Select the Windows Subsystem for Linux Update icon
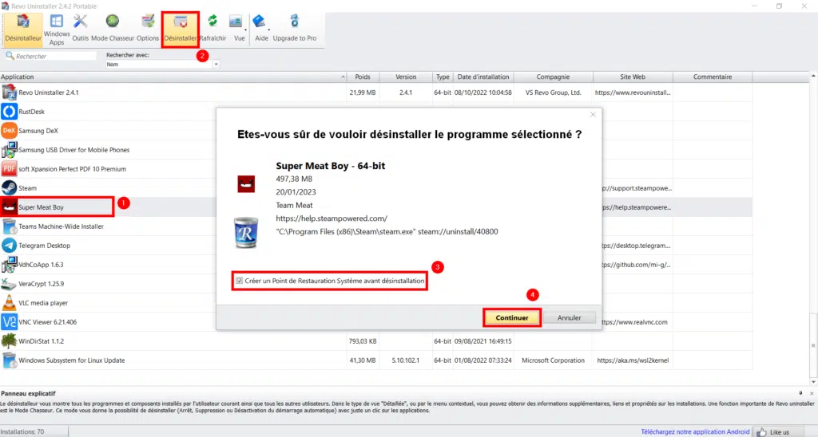Viewport: 818px width, 437px height. tap(9, 360)
